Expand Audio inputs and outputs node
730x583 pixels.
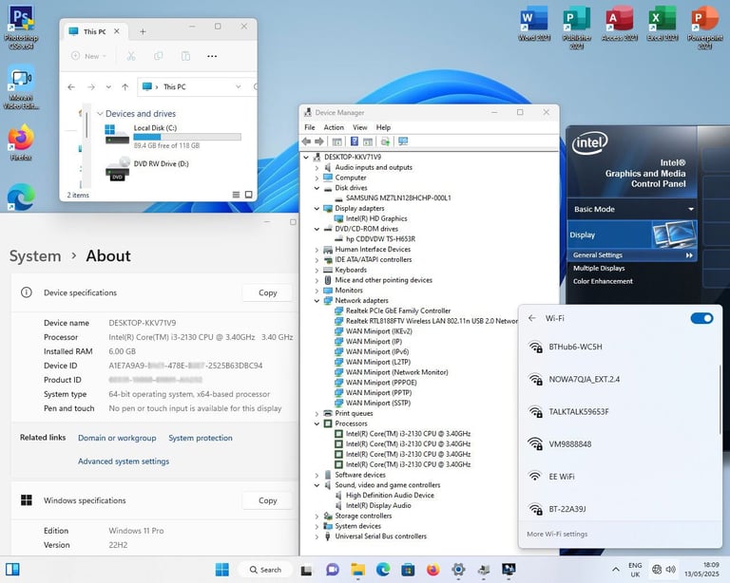pyautogui.click(x=317, y=167)
